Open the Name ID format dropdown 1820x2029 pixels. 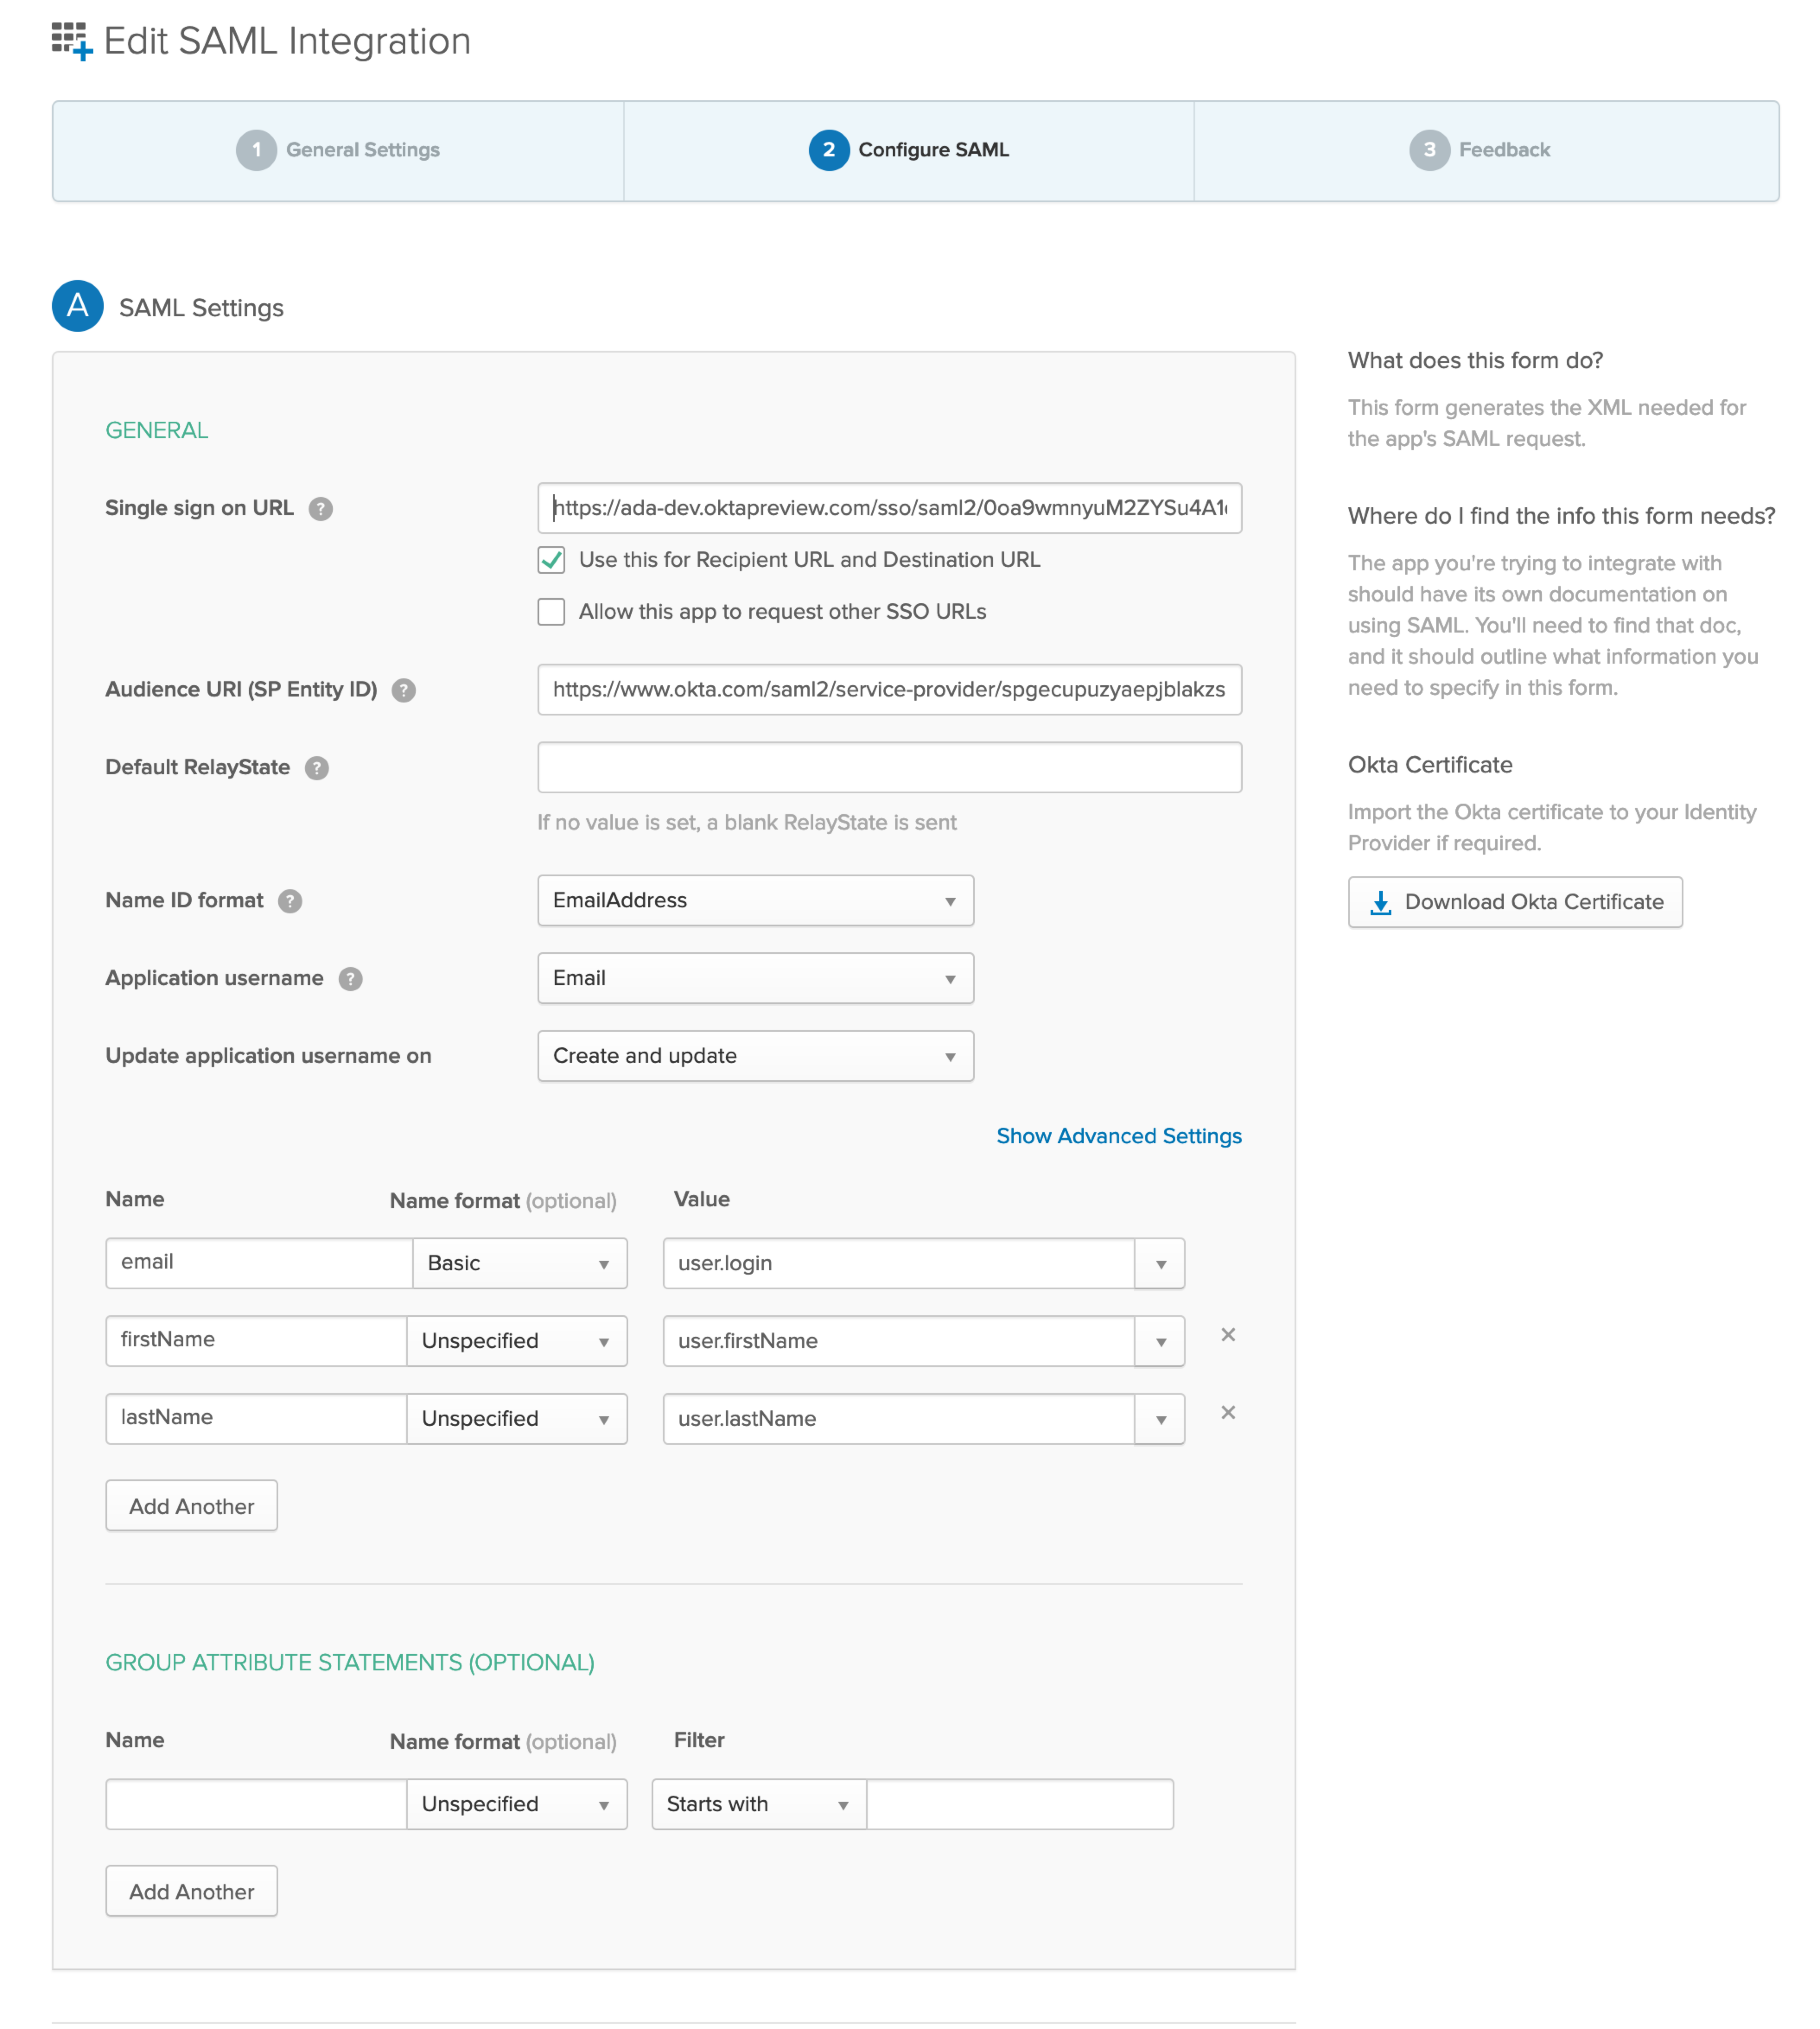point(755,901)
